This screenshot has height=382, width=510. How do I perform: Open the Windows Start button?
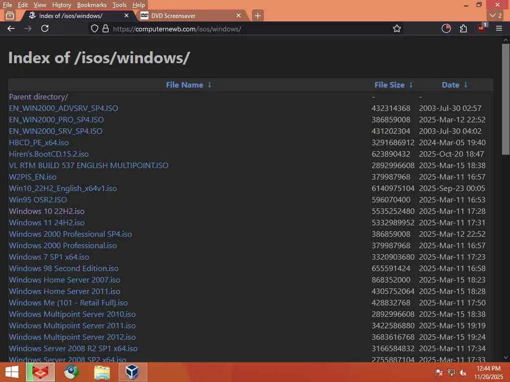tap(12, 372)
